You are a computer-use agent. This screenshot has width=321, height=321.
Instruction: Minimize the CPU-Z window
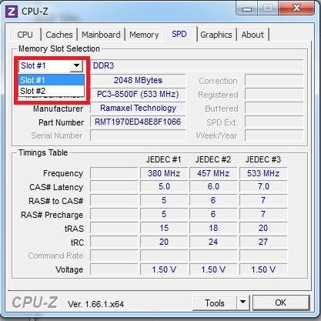pos(247,9)
